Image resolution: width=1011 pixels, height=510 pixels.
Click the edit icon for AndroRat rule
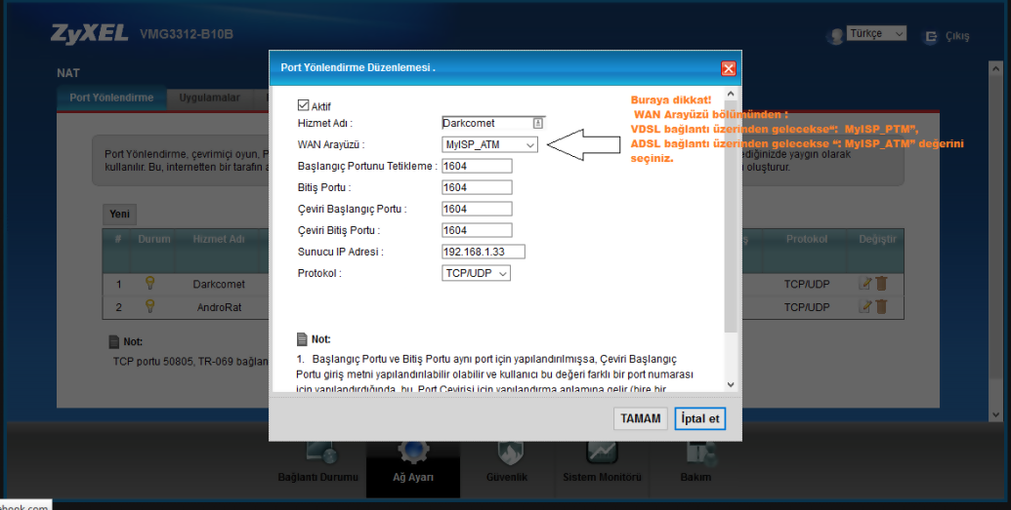(864, 306)
